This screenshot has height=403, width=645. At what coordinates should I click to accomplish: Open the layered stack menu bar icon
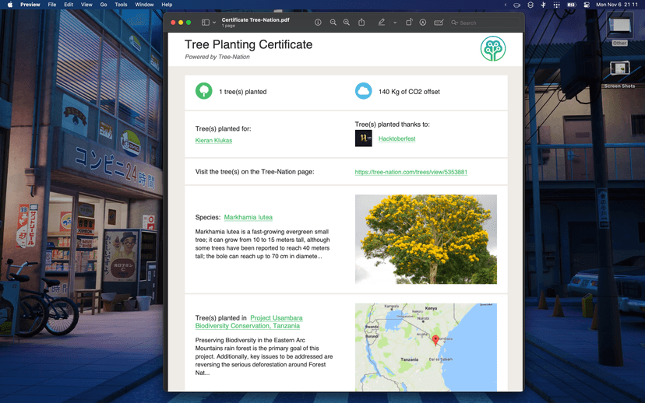530,5
